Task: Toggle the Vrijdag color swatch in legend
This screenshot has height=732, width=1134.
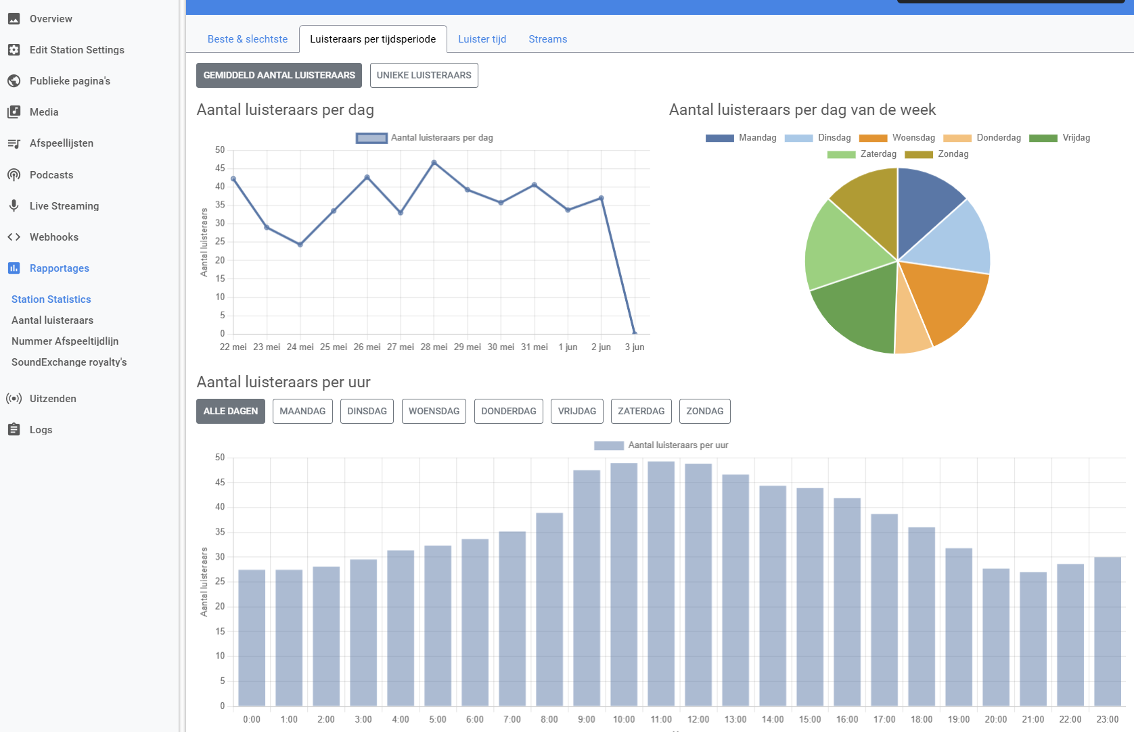Action: pos(1043,138)
